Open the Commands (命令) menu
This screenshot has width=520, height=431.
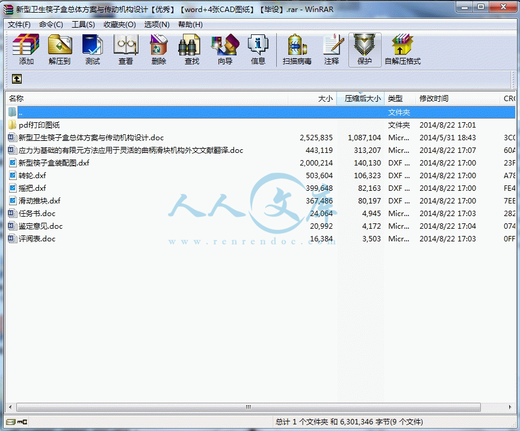click(x=51, y=25)
